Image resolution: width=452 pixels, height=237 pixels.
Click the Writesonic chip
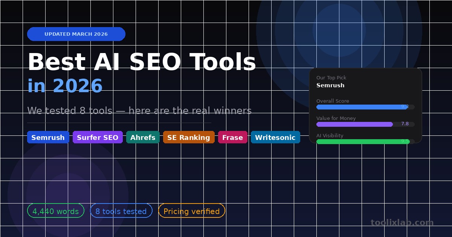pos(275,137)
